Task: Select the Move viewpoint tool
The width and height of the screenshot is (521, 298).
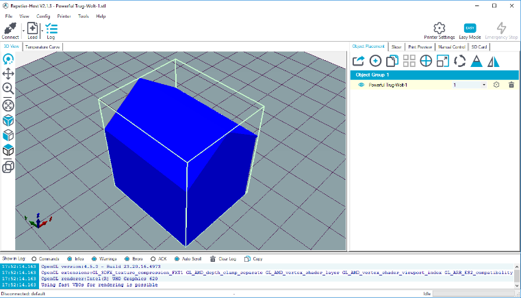Action: click(8, 74)
